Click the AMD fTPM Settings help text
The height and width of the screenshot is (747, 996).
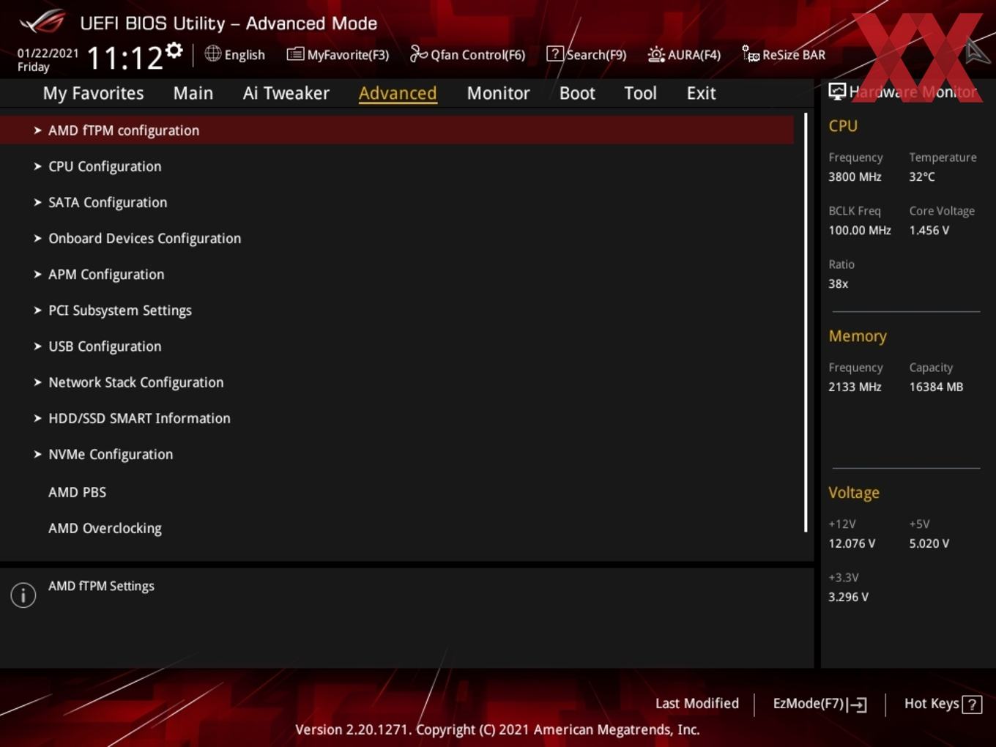pyautogui.click(x=101, y=586)
